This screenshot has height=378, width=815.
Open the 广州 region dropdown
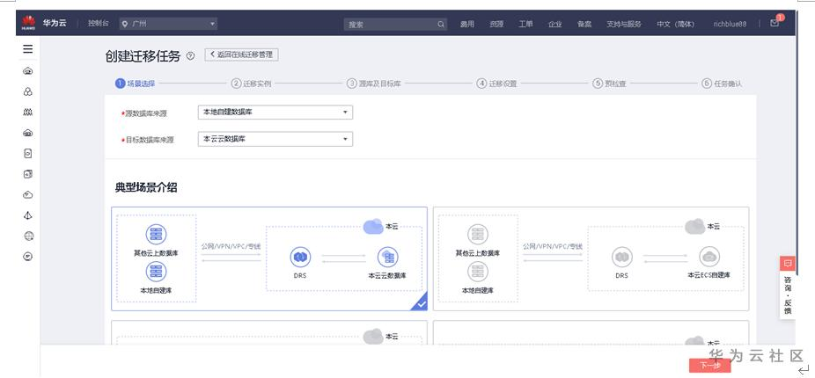[168, 24]
